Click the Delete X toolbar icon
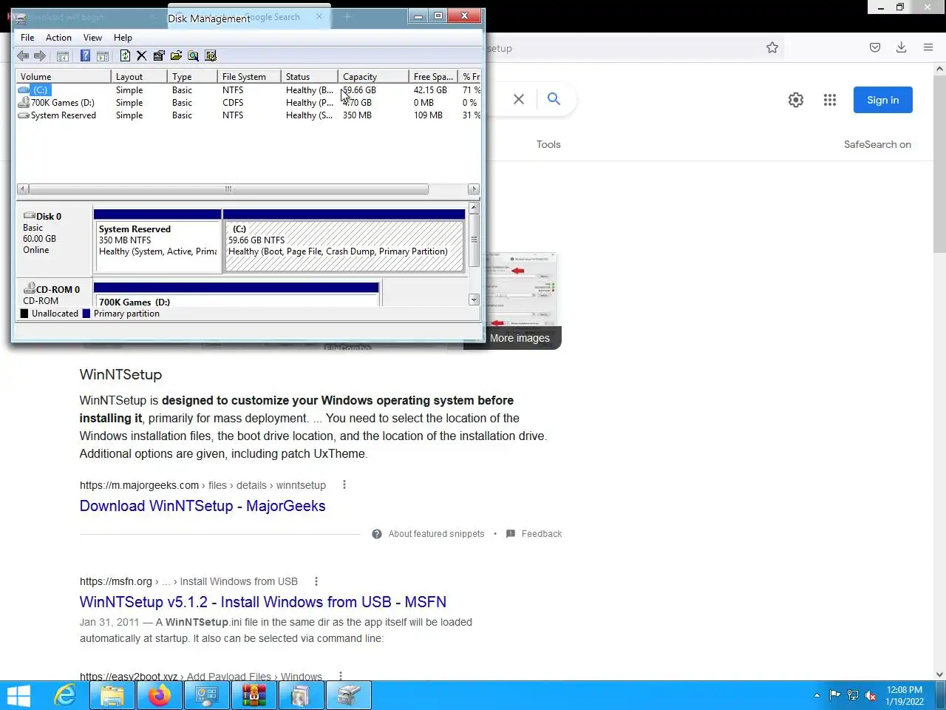Screen dimensions: 946x710 [142, 55]
